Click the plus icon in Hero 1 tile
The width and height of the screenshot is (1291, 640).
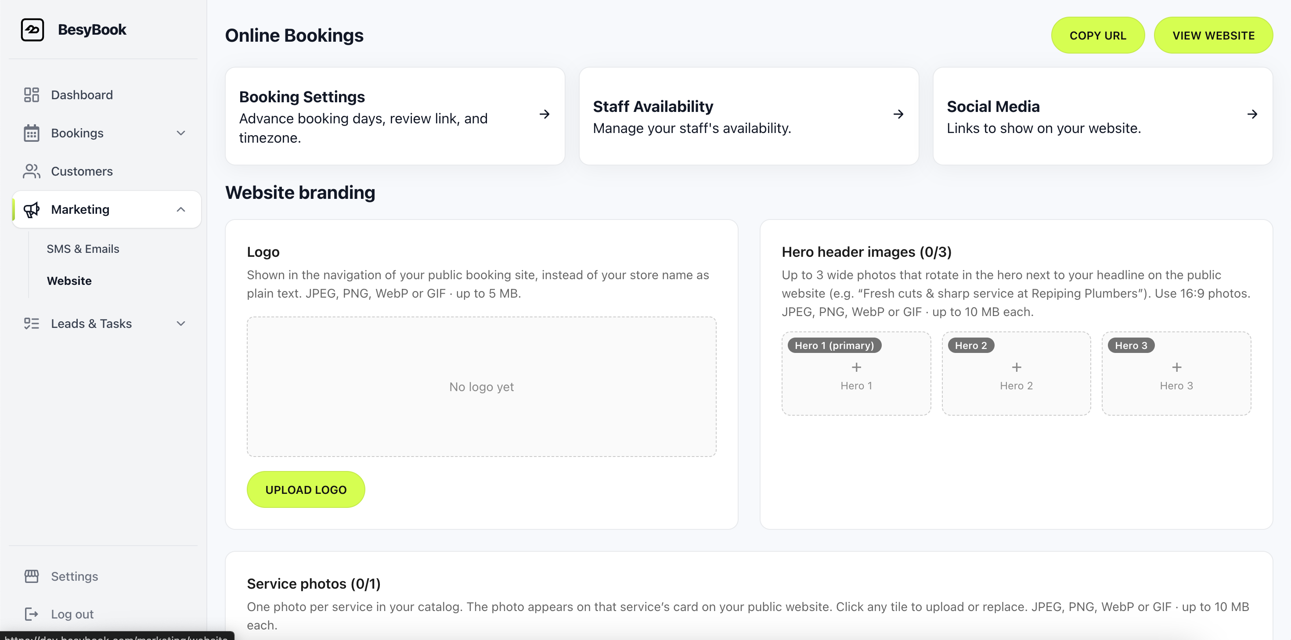click(856, 367)
